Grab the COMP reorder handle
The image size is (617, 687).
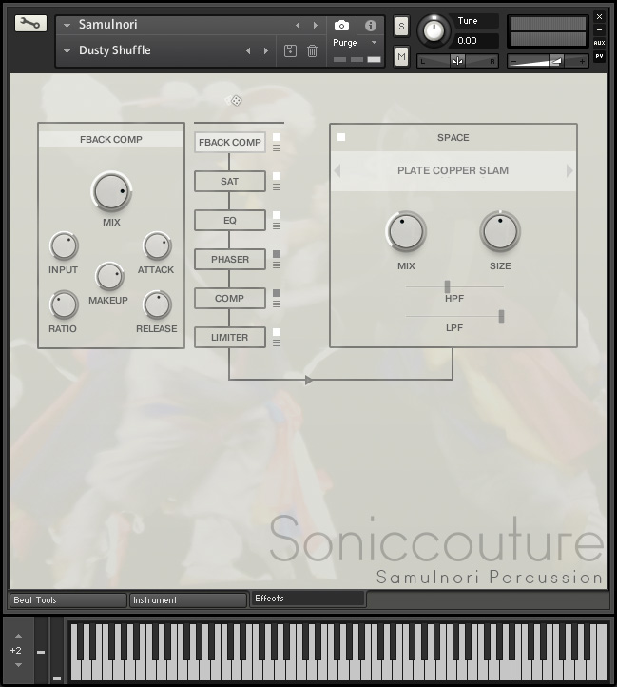(277, 304)
